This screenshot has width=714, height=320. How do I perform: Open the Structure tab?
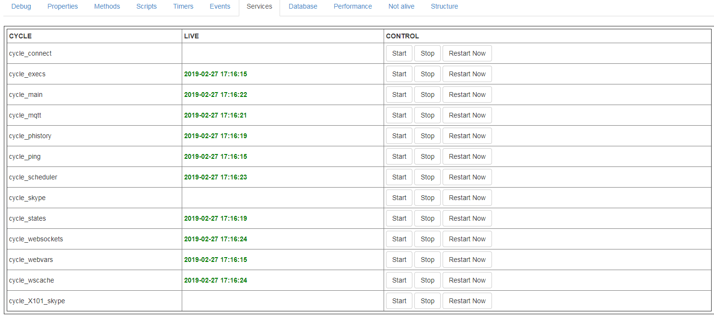444,6
